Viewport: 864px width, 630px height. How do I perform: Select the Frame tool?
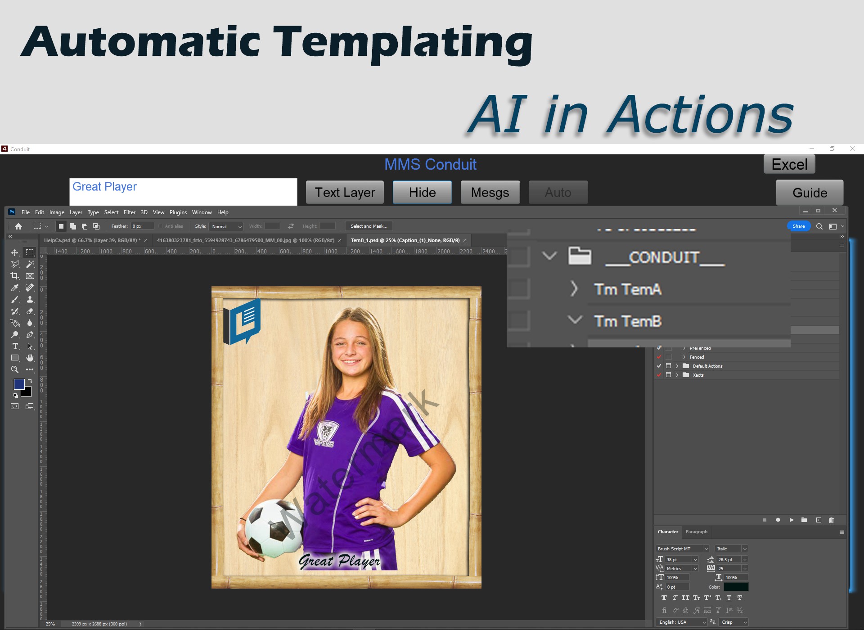pyautogui.click(x=30, y=276)
